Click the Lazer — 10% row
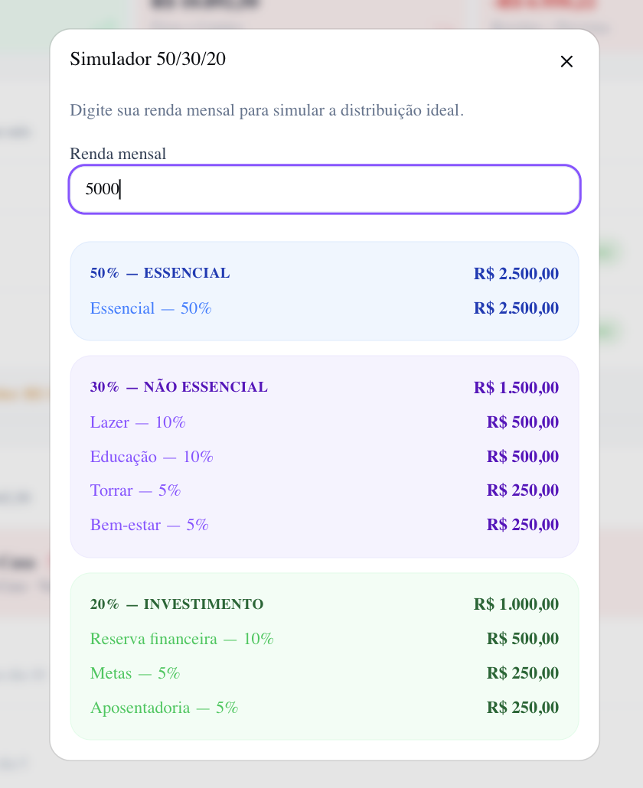643x788 pixels. pos(325,422)
